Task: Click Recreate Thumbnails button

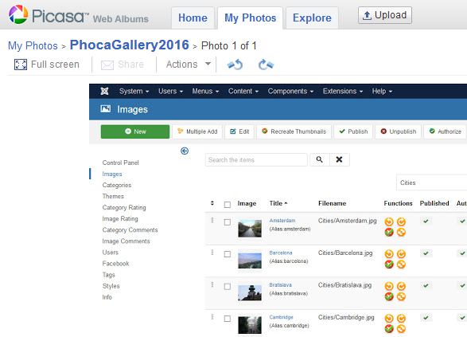Action: pos(294,131)
